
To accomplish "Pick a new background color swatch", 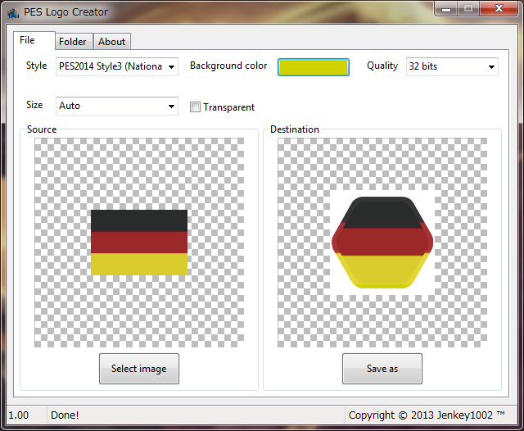I will click(314, 67).
